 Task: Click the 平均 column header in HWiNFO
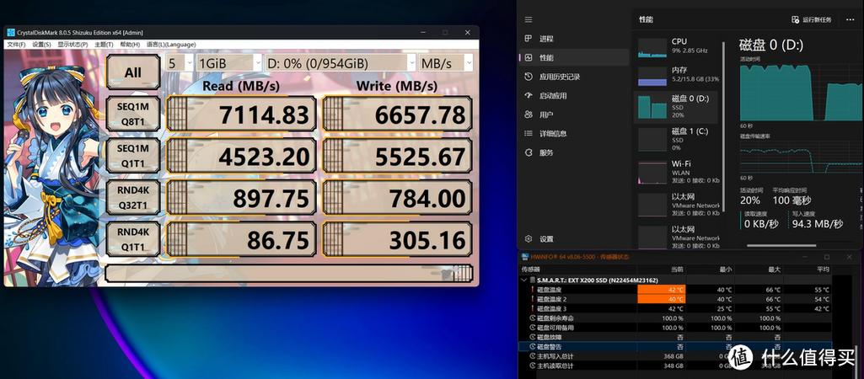coord(808,270)
